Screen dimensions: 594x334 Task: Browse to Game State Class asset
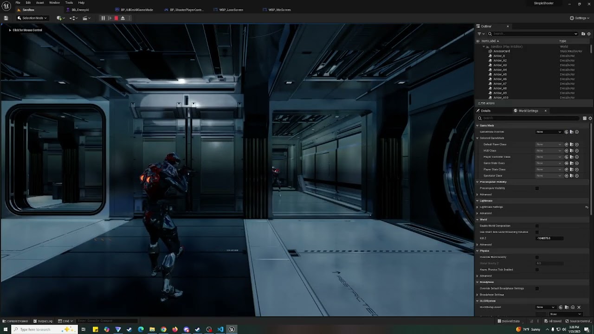point(571,163)
